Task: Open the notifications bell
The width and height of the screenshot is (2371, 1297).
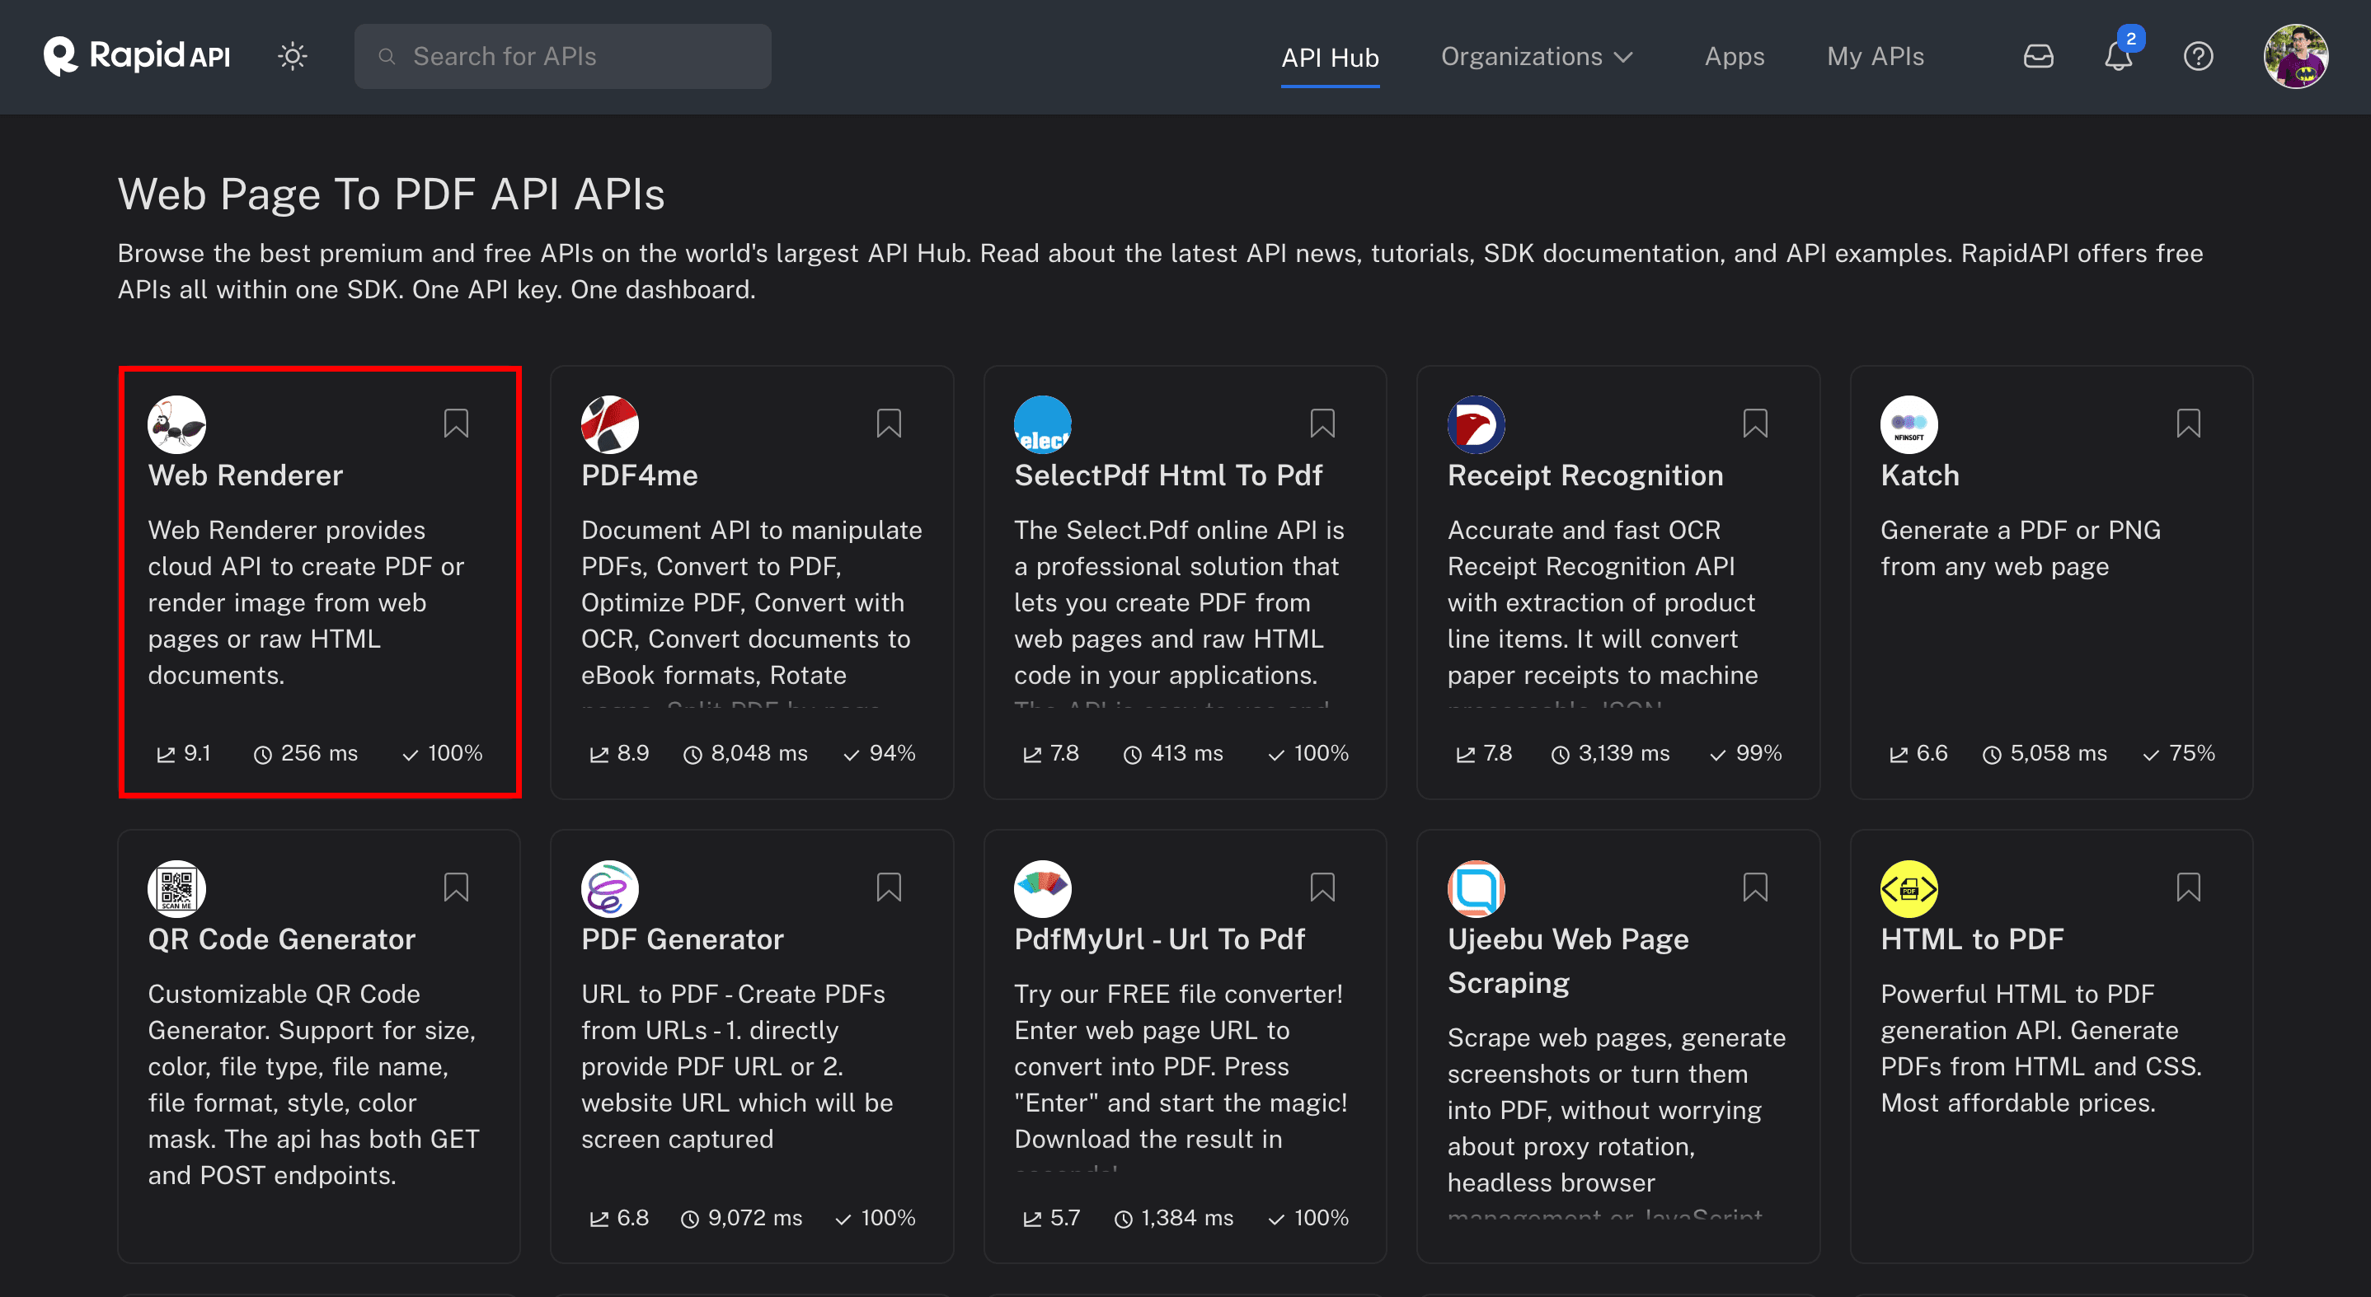Action: [2118, 57]
